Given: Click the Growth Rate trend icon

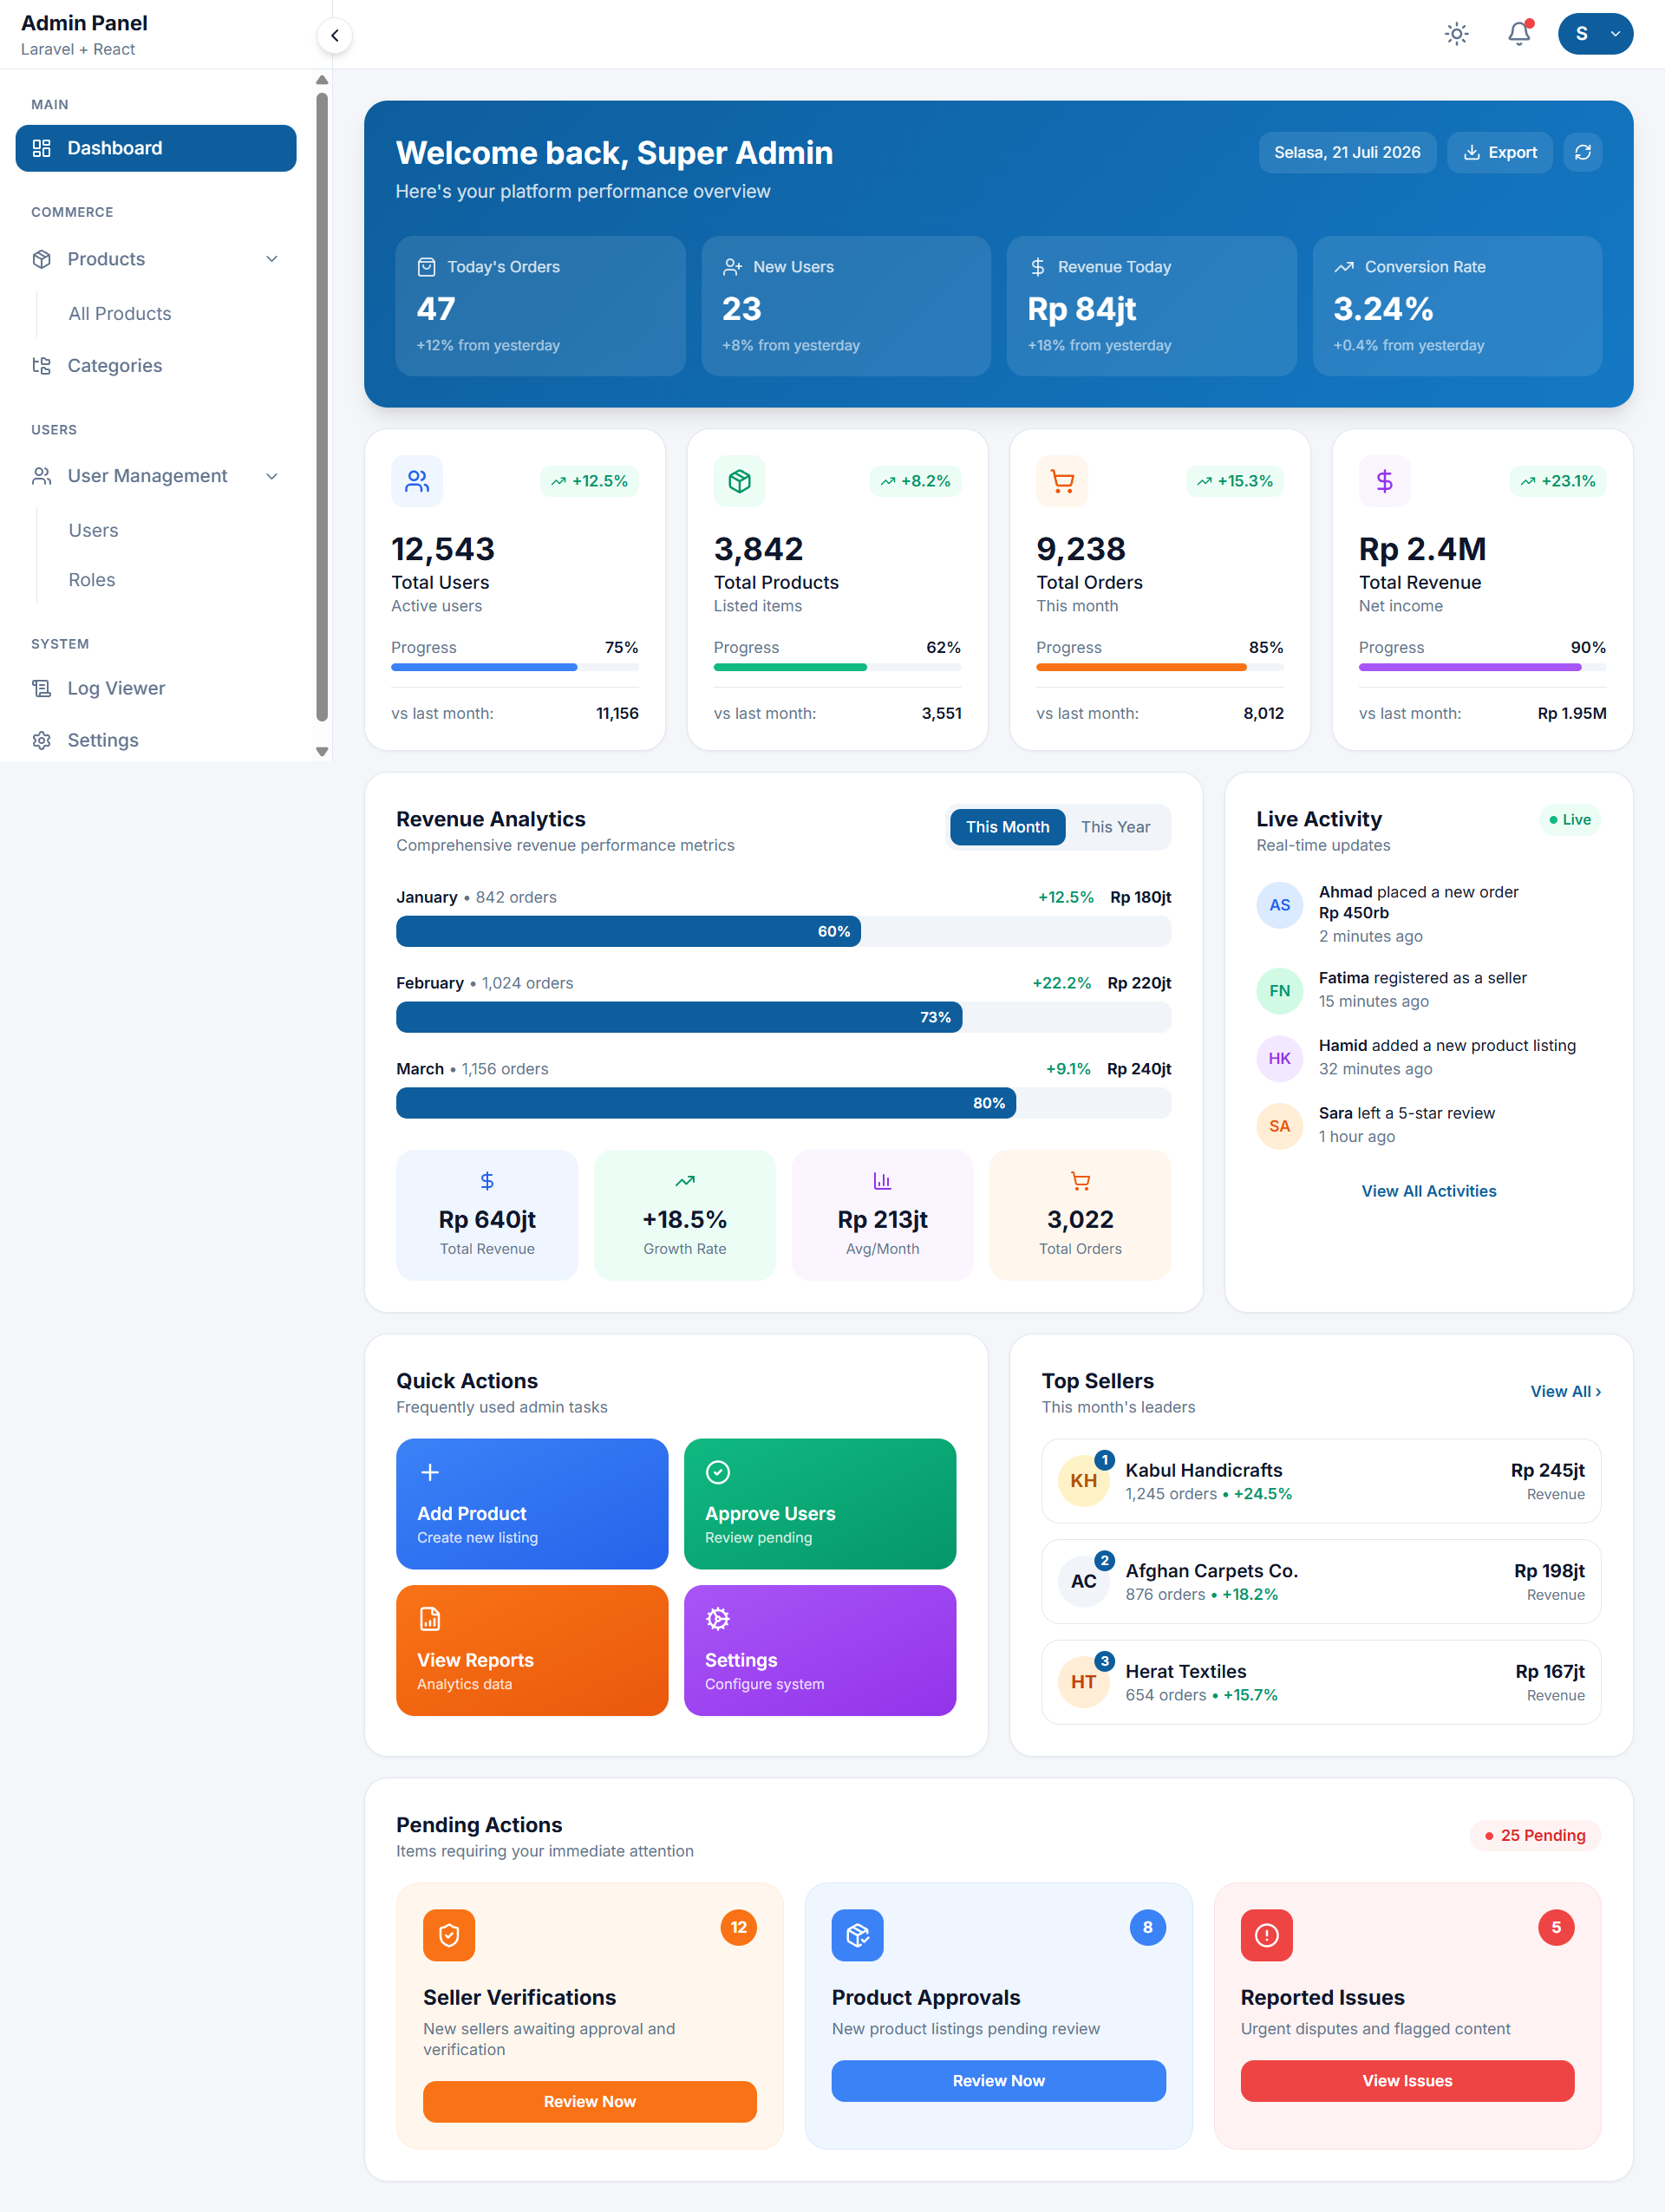Looking at the screenshot, I should [685, 1181].
